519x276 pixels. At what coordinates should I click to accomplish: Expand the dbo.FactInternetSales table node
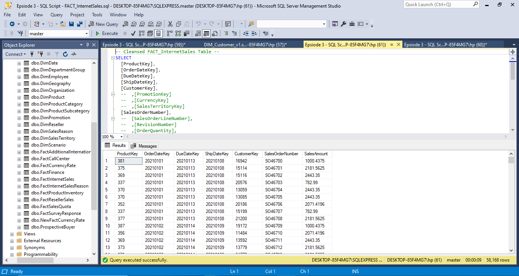19,179
